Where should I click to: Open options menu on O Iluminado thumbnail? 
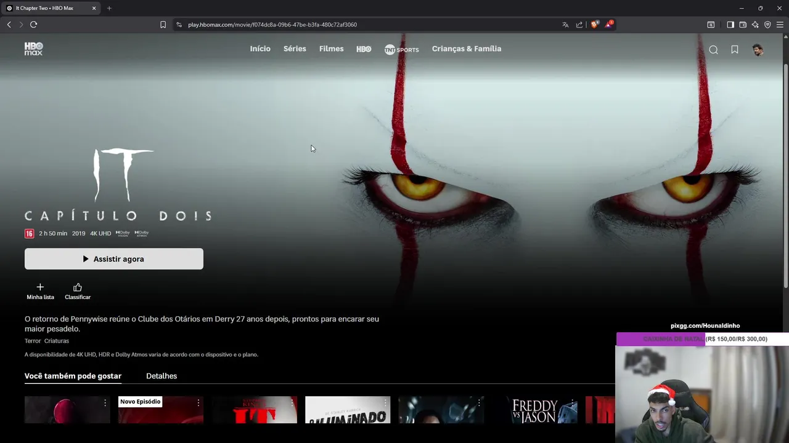[385, 403]
